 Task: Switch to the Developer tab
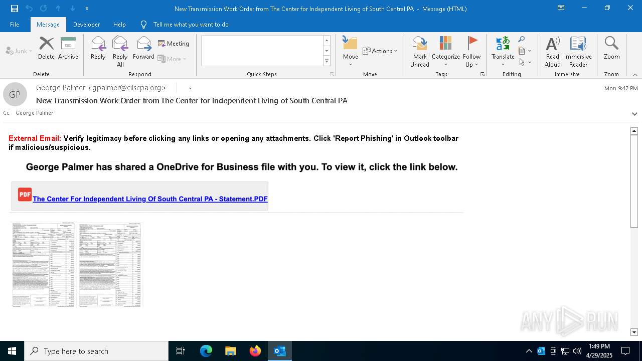click(86, 25)
